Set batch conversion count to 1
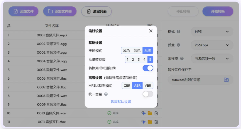This screenshot has width=241, height=129. pyautogui.click(x=128, y=60)
